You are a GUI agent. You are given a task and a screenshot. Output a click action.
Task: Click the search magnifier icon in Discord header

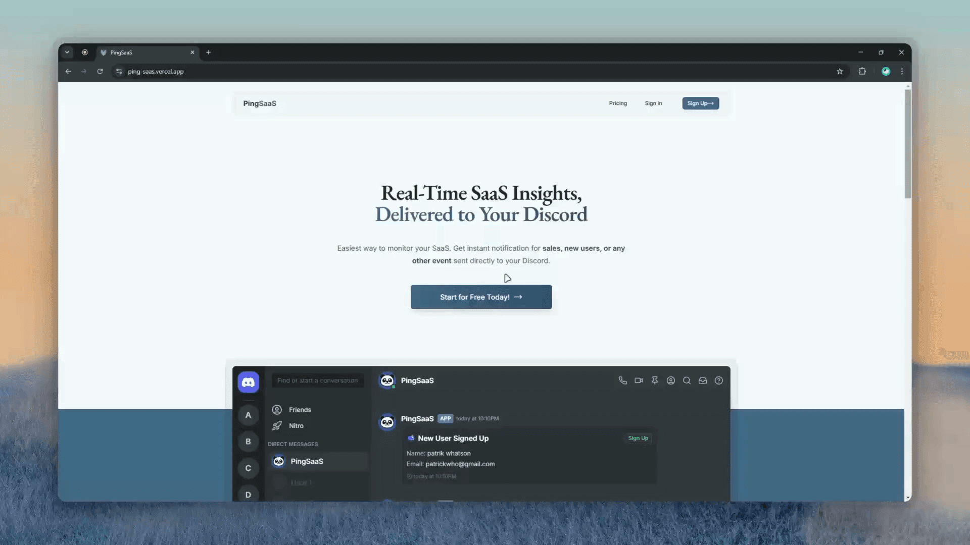[x=687, y=380]
